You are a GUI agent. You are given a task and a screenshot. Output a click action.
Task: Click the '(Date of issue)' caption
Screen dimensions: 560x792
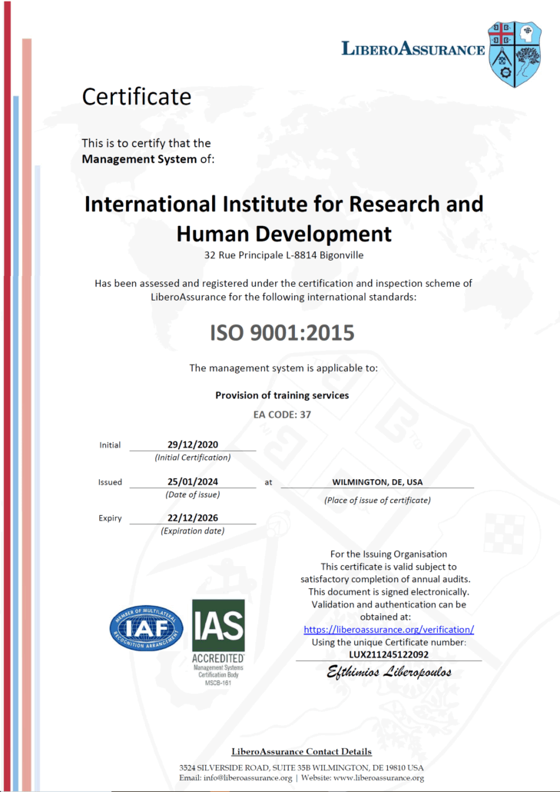193,494
